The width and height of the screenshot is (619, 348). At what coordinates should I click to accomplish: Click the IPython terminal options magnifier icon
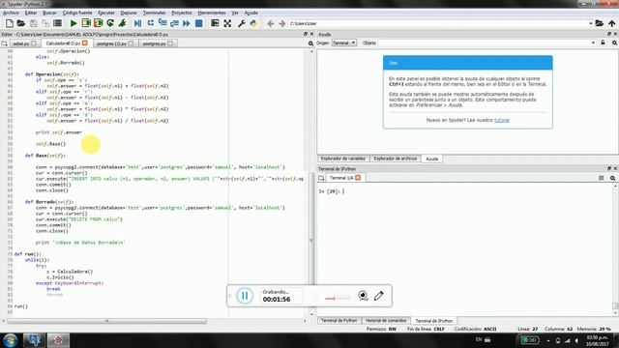(x=612, y=178)
